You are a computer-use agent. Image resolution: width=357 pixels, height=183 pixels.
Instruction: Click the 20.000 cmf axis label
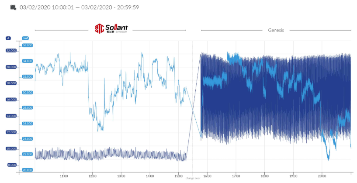[27, 169]
